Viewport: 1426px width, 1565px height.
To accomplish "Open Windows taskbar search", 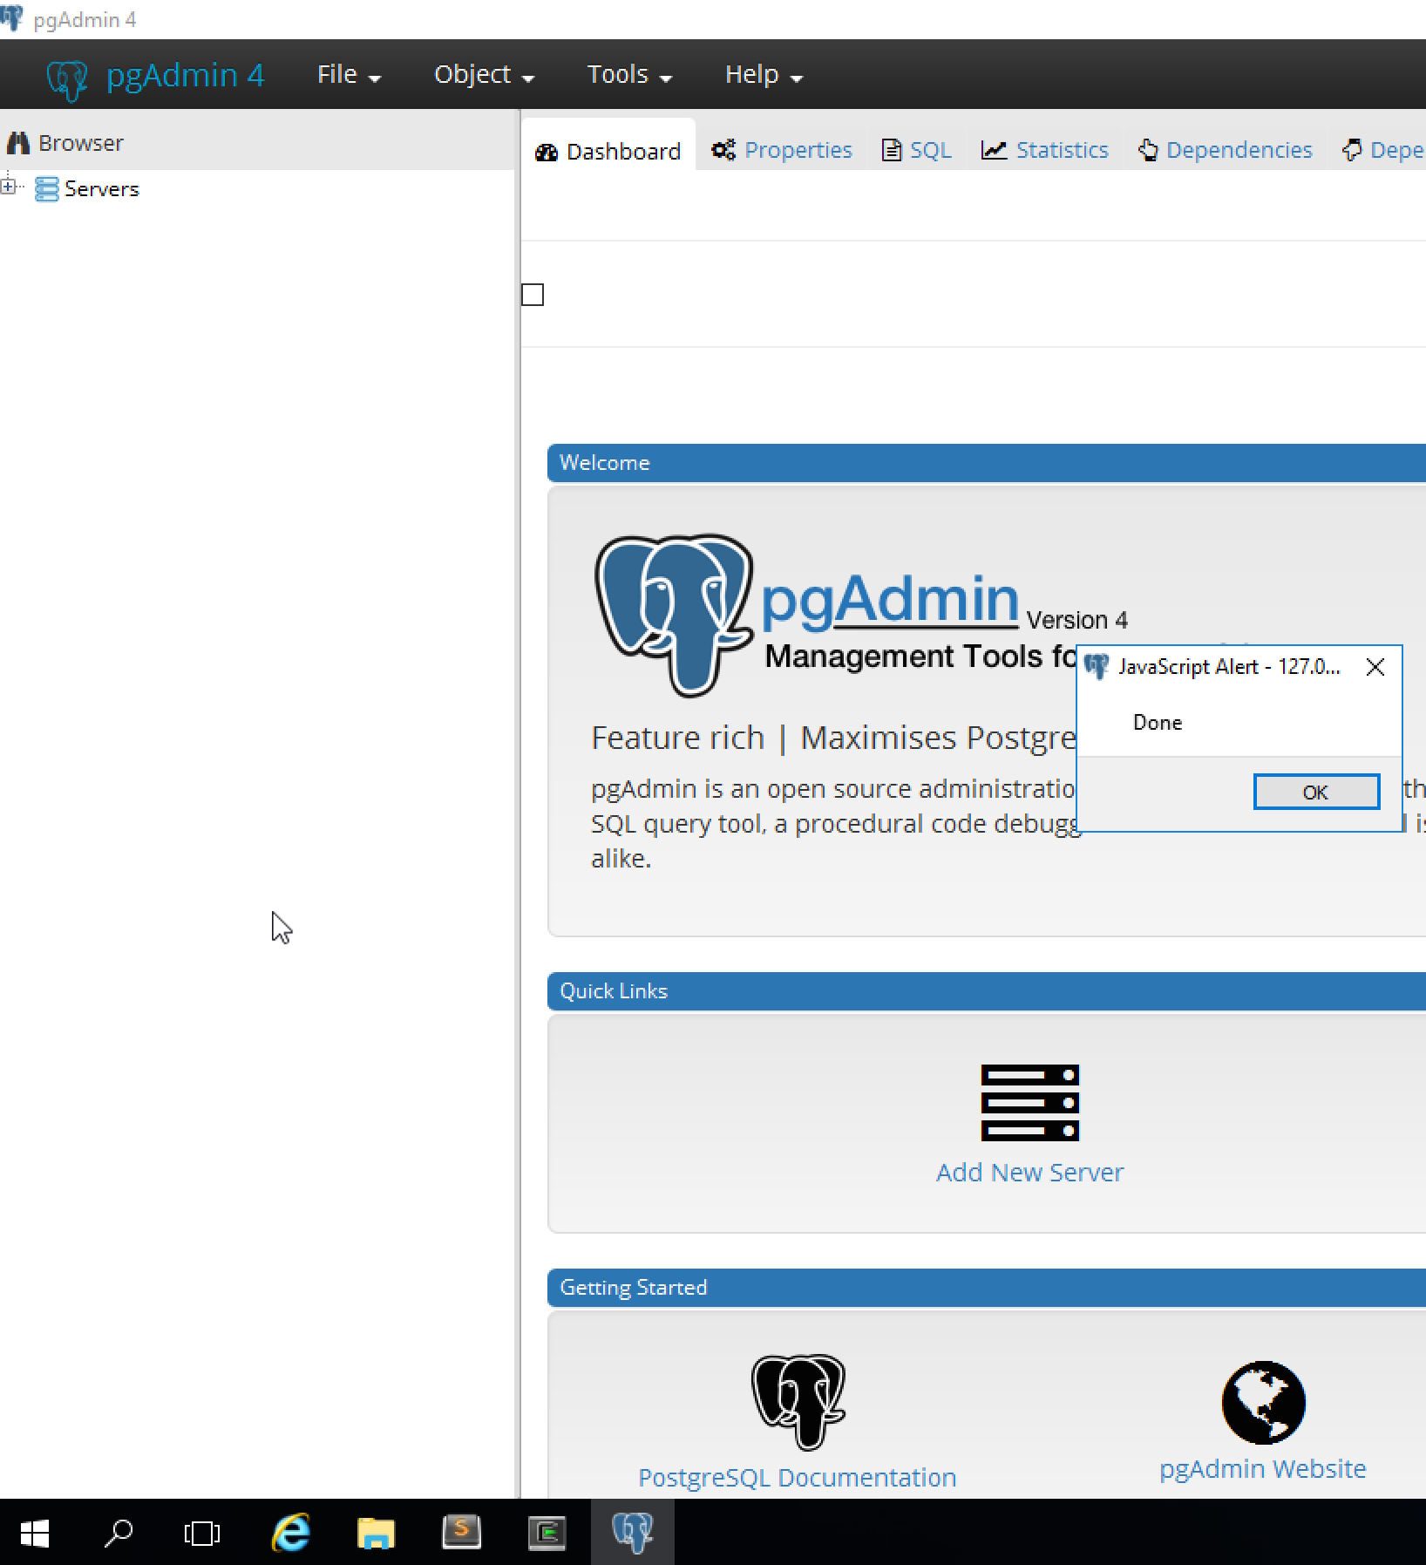I will tap(119, 1533).
